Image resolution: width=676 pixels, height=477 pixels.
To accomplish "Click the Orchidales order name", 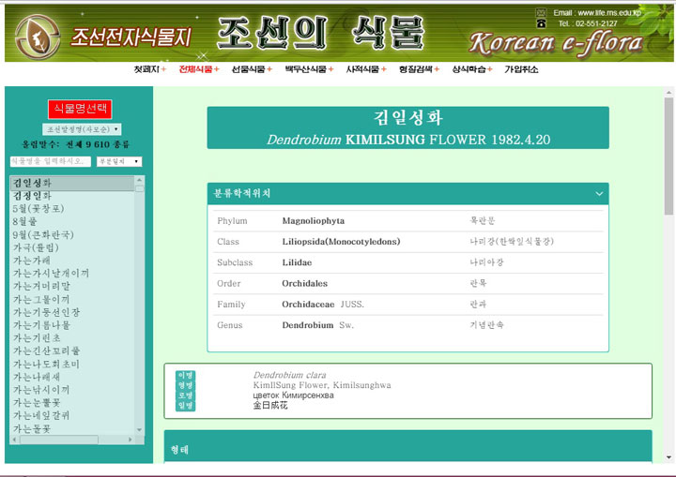I will 305,283.
